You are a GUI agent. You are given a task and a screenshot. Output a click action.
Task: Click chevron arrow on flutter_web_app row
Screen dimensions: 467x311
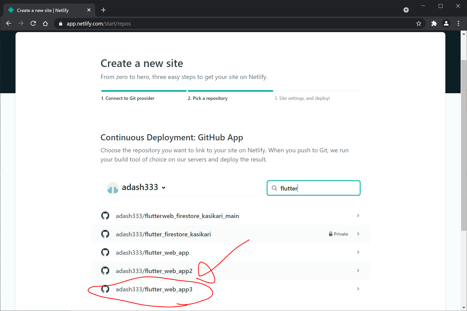coord(358,252)
